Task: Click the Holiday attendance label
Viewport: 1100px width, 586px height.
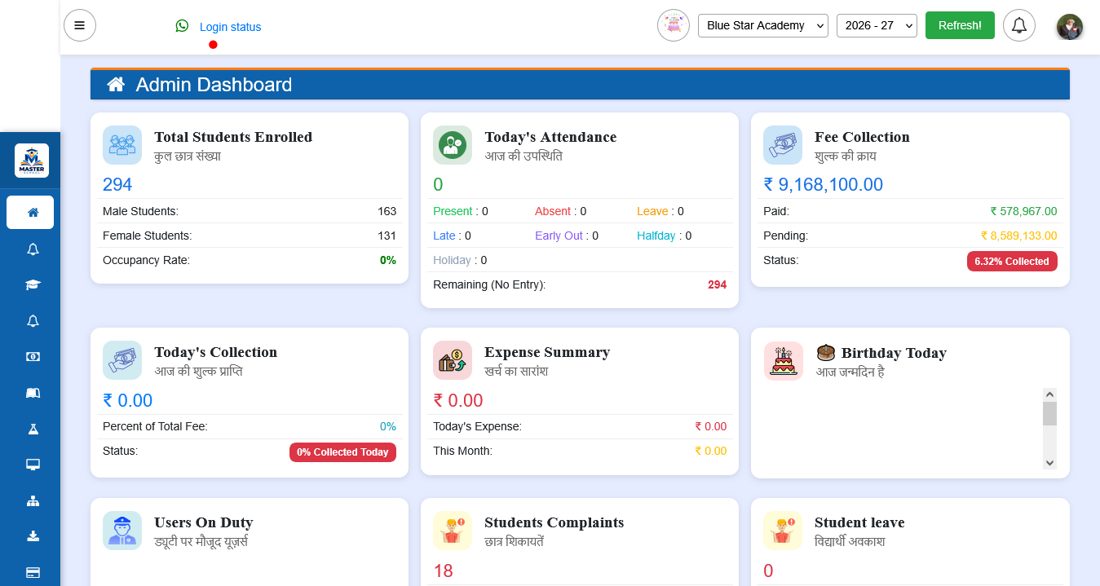Action: coord(452,260)
